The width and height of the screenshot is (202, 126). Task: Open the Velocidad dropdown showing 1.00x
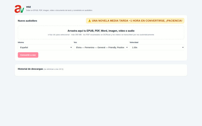[157, 47]
